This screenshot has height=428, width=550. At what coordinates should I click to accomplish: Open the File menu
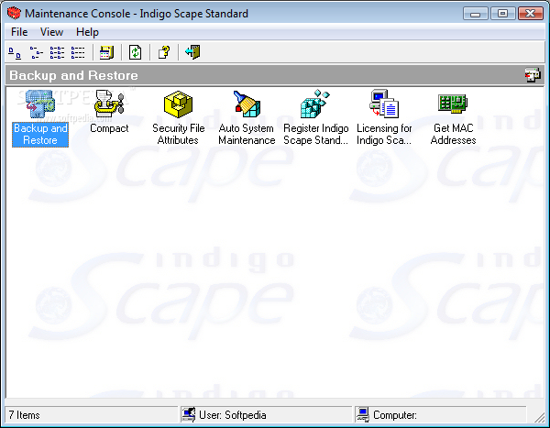(19, 32)
